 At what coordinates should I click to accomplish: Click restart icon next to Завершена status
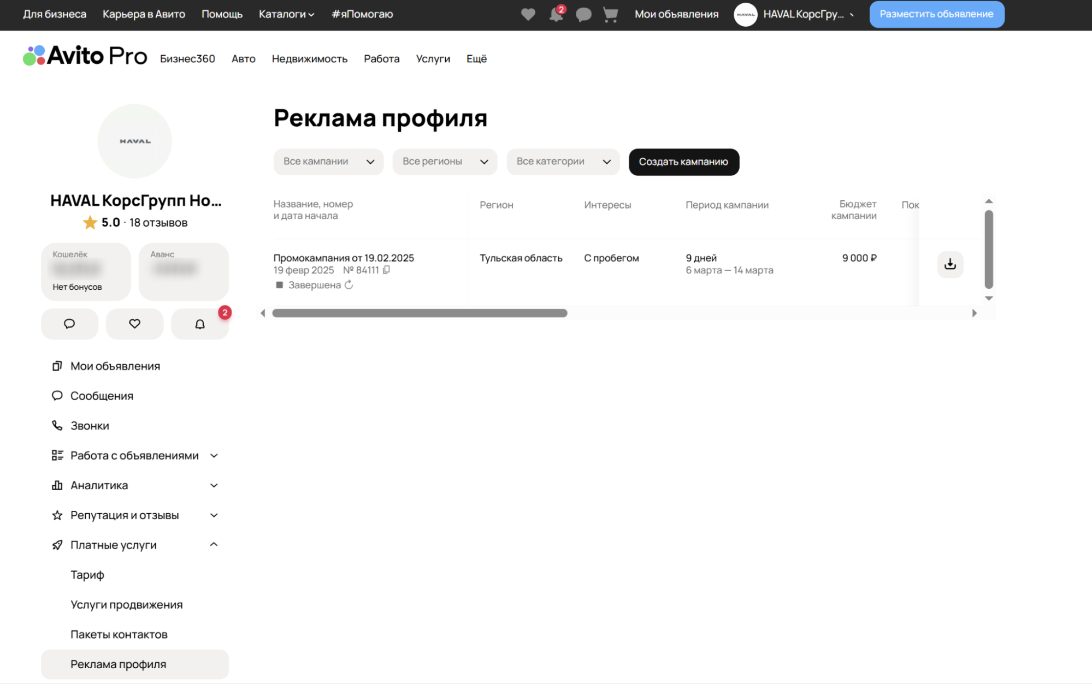pos(349,285)
